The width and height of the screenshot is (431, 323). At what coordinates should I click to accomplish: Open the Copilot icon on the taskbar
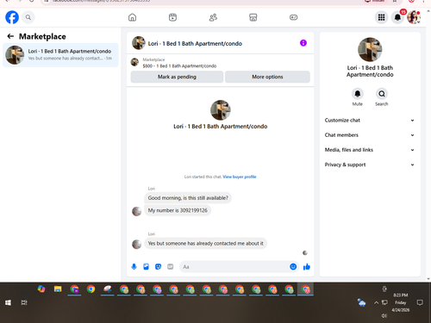[41, 289]
